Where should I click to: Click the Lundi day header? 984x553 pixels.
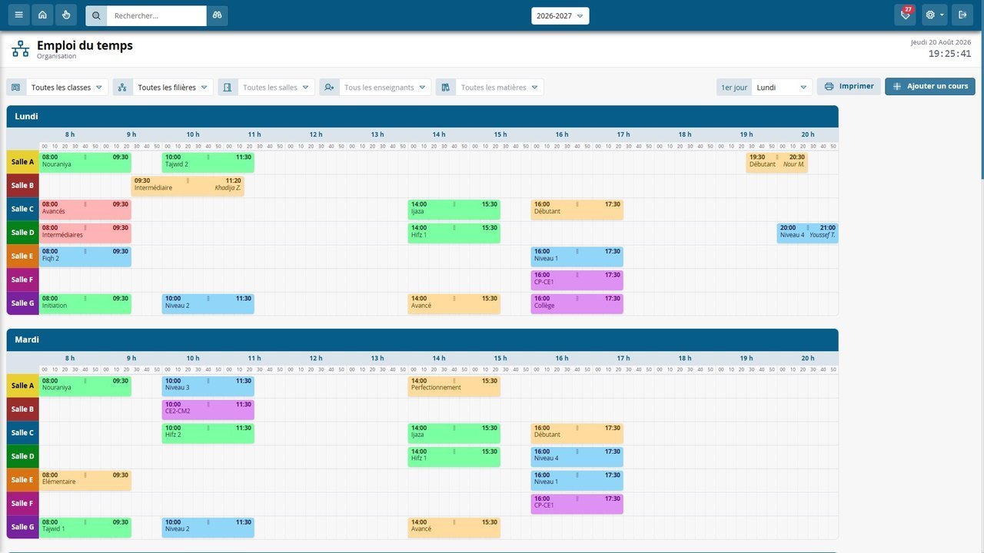422,117
